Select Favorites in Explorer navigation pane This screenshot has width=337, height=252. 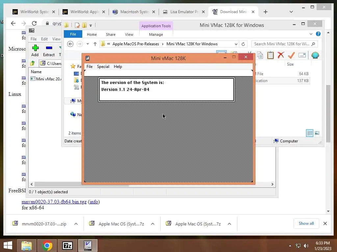point(76,66)
